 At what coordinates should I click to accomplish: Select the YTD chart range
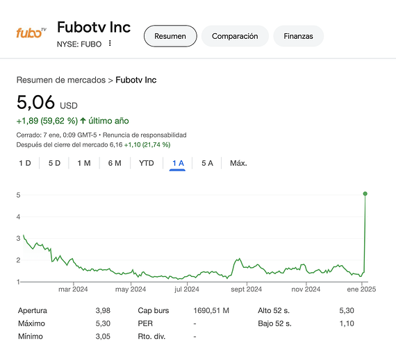coord(147,163)
